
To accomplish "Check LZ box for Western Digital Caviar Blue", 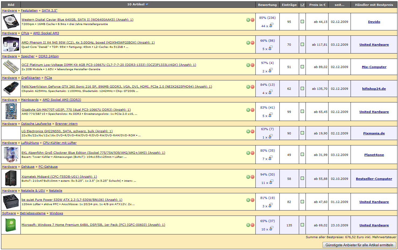I will pyautogui.click(x=302, y=22).
